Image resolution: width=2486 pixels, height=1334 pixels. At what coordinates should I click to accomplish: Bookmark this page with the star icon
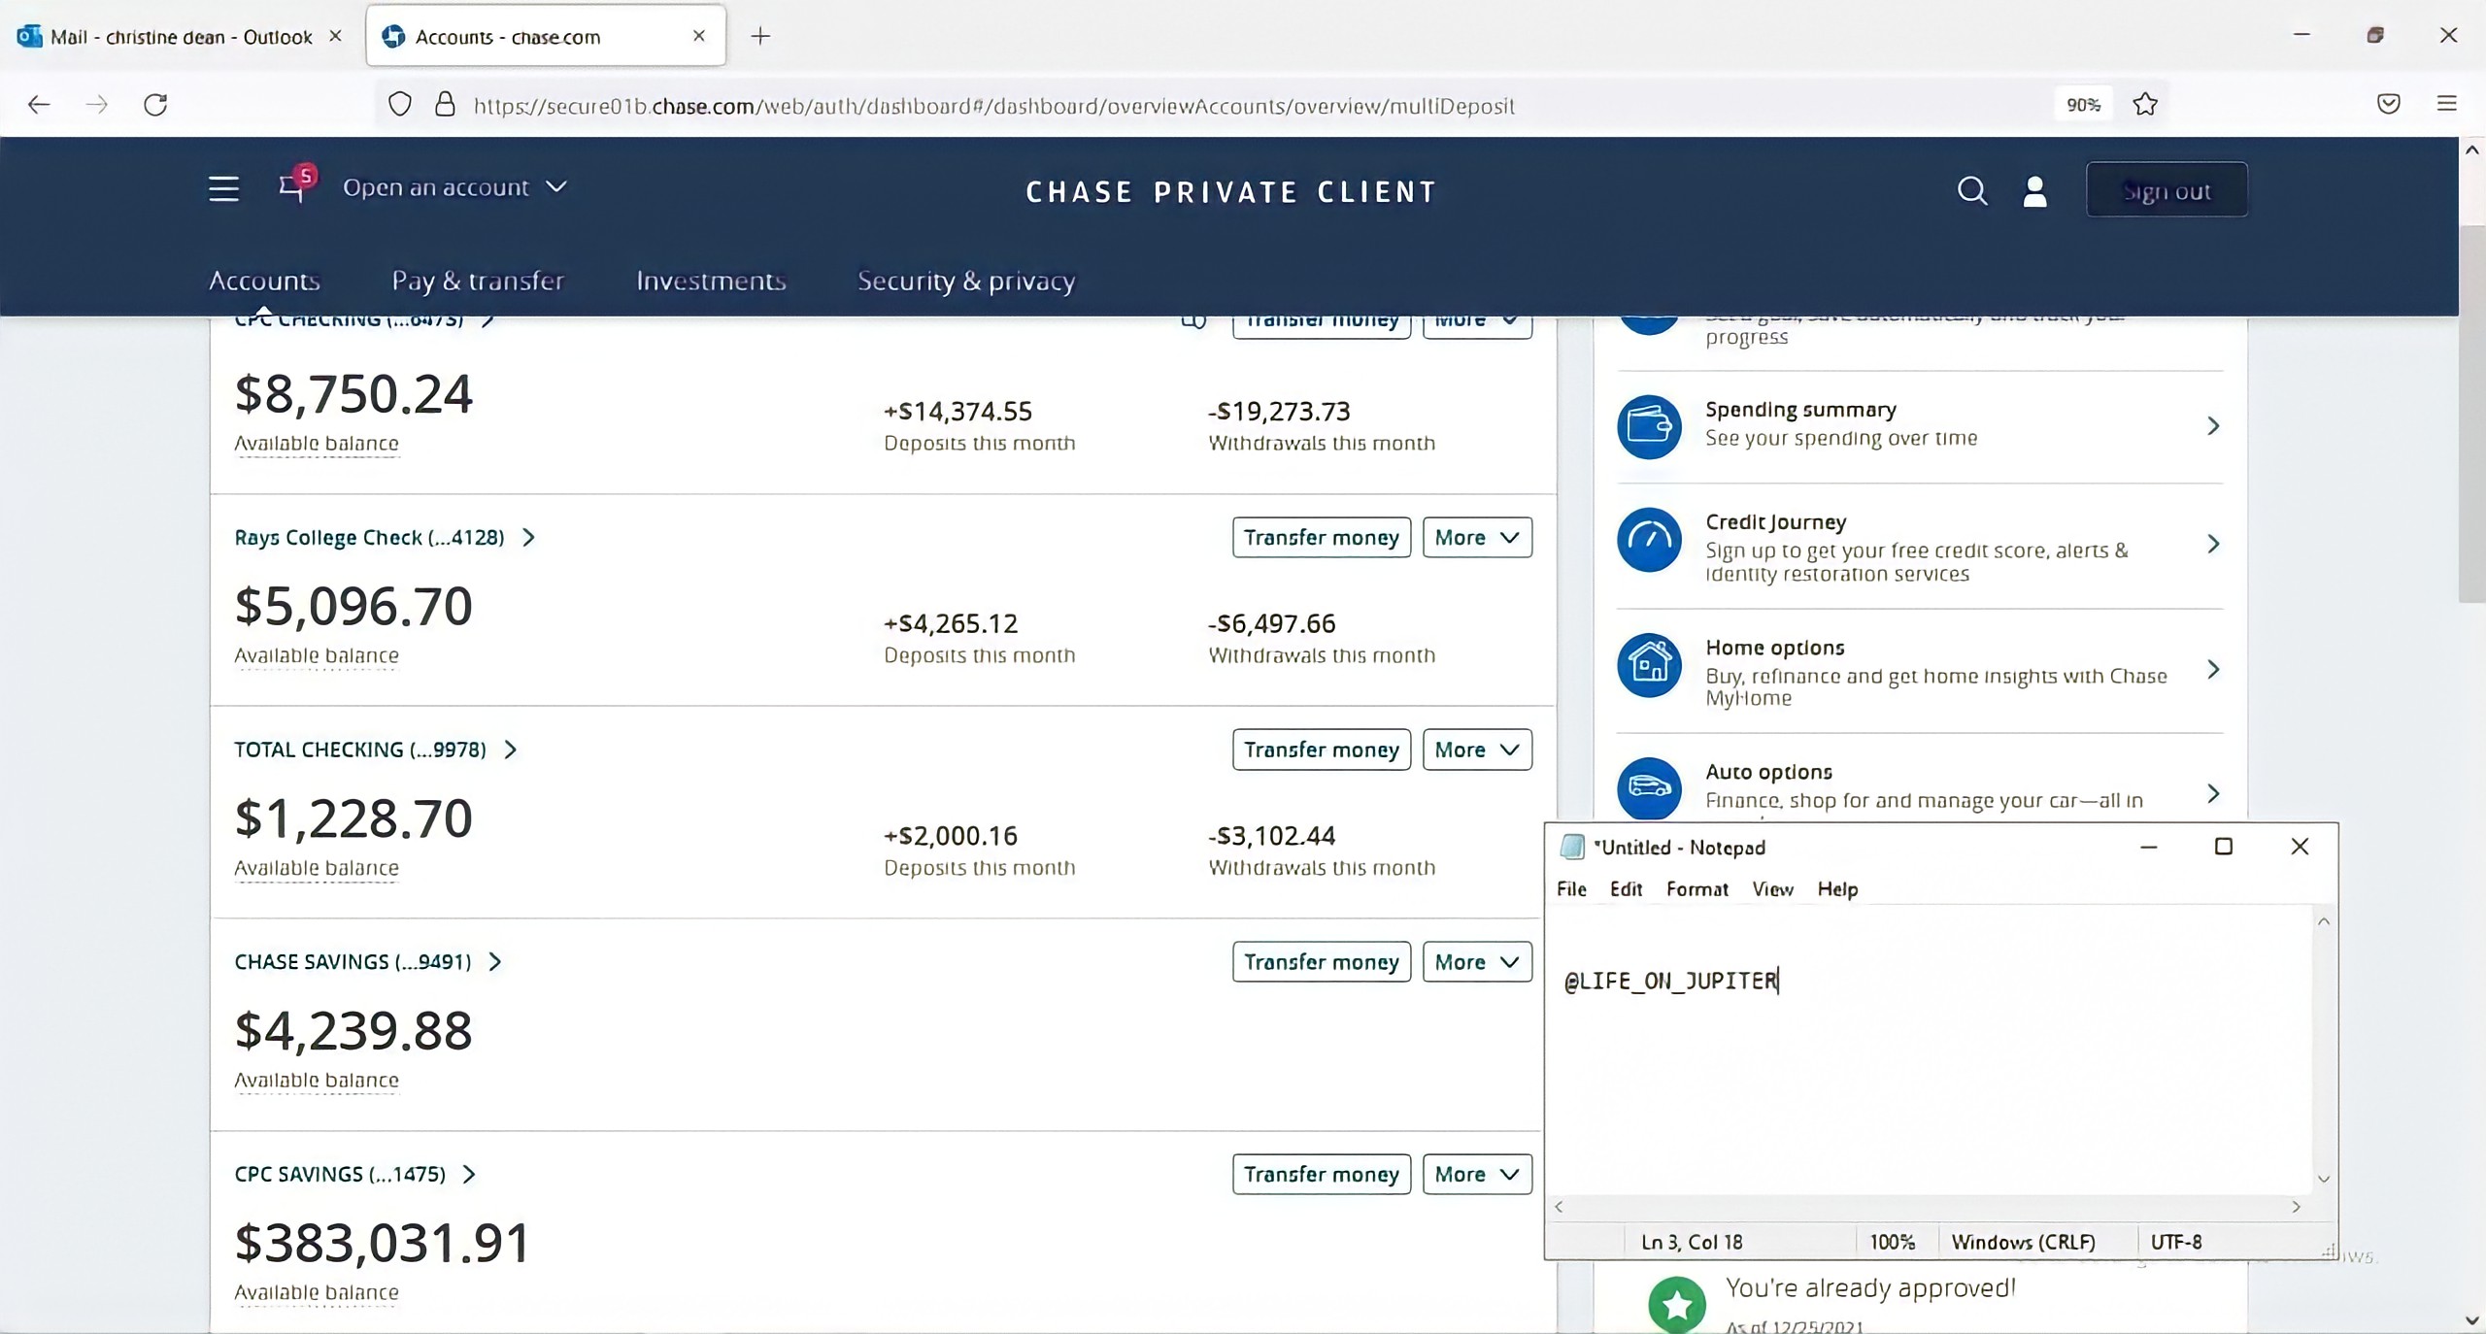point(2145,104)
